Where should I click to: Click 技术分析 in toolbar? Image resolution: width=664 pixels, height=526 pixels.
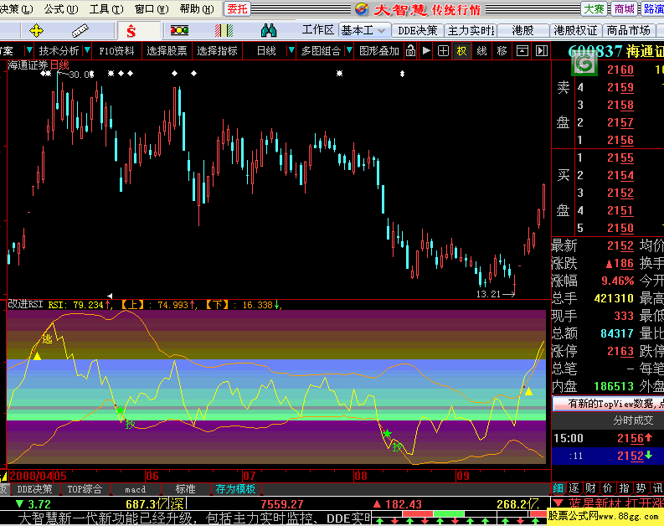(x=59, y=51)
